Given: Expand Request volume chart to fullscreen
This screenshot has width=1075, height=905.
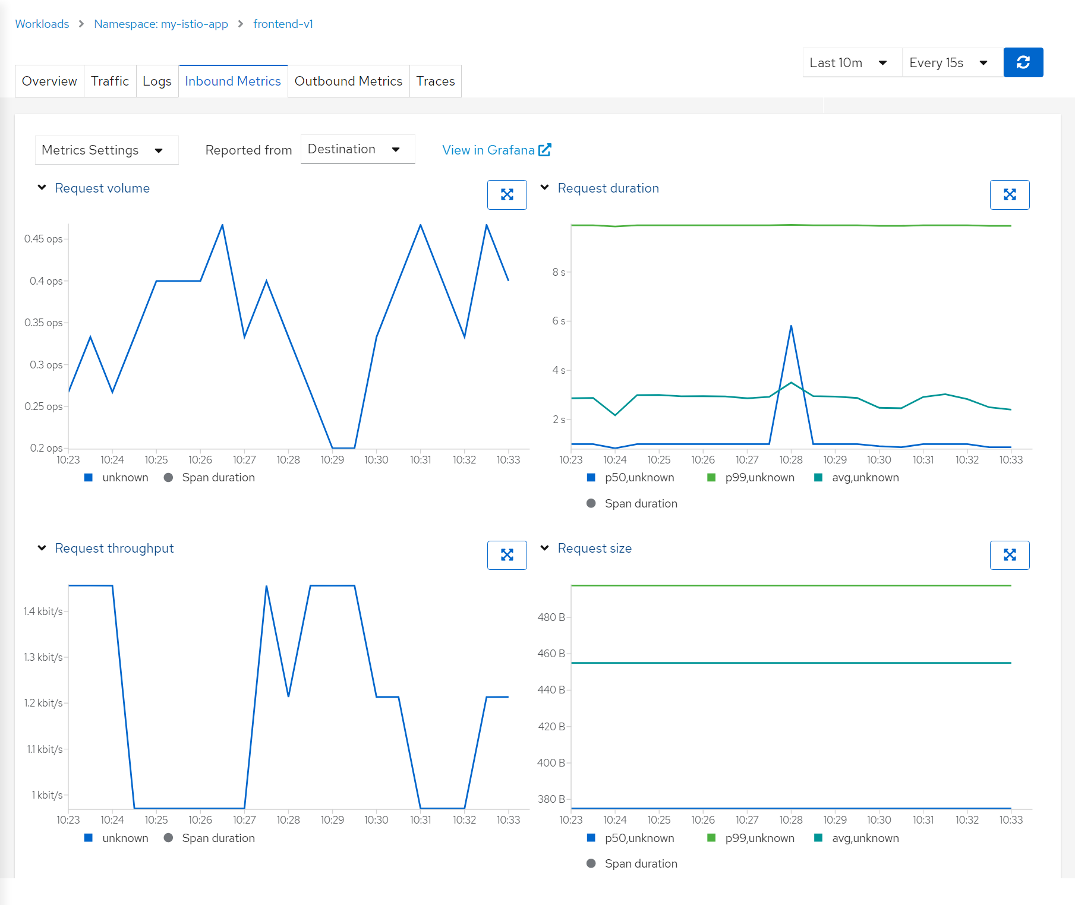Looking at the screenshot, I should pyautogui.click(x=507, y=195).
